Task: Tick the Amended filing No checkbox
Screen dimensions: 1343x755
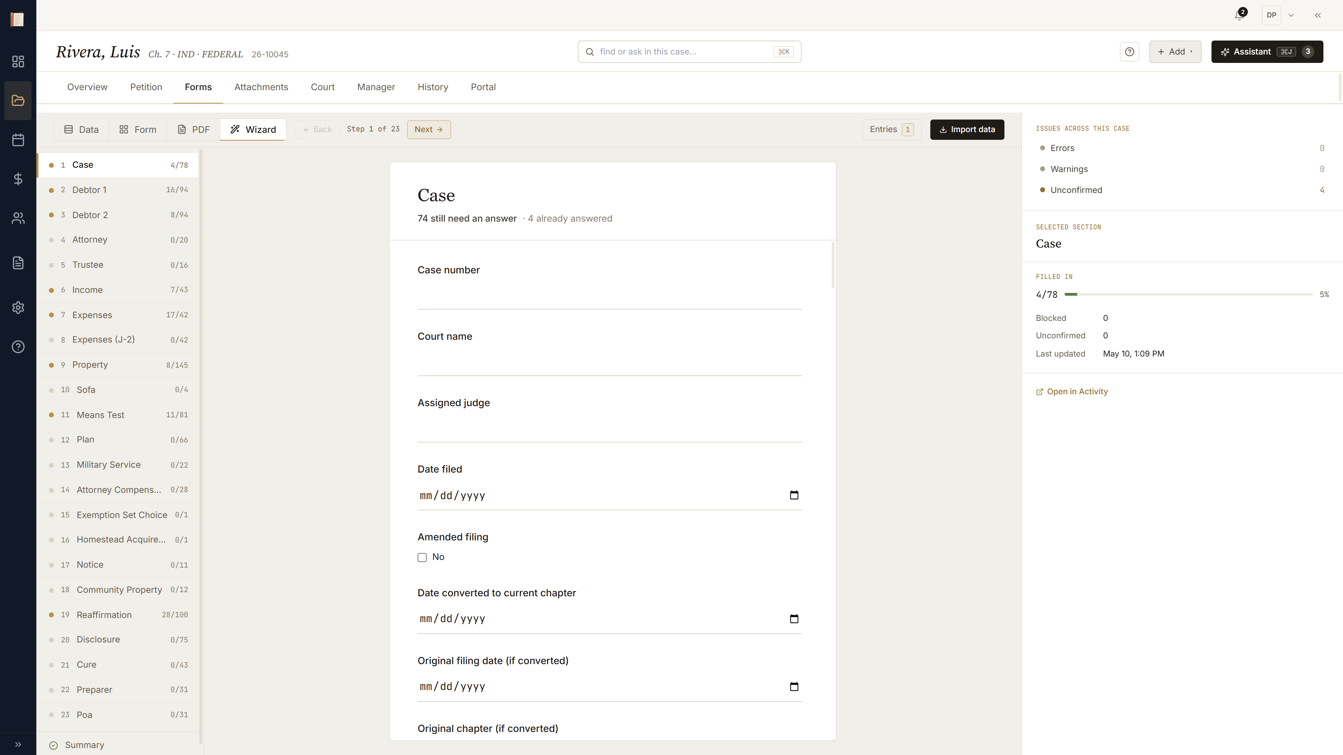Action: 422,557
